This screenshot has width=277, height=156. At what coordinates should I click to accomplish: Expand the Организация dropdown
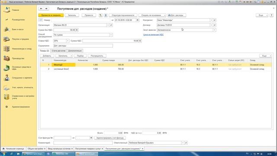[108, 25]
